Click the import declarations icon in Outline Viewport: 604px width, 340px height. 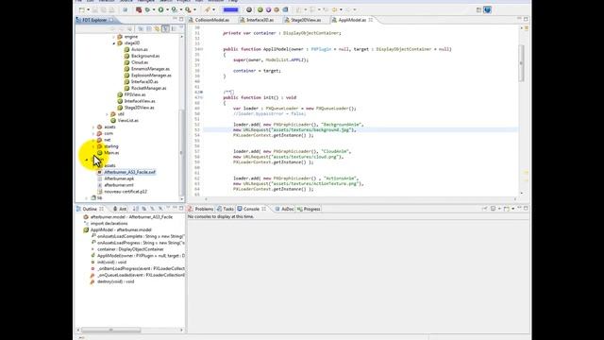pos(86,224)
